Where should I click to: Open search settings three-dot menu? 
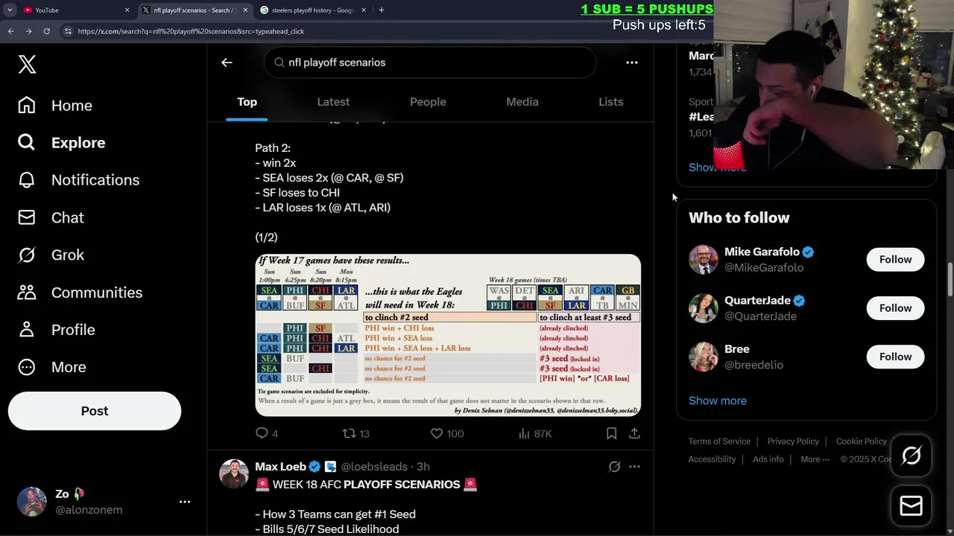(x=632, y=63)
